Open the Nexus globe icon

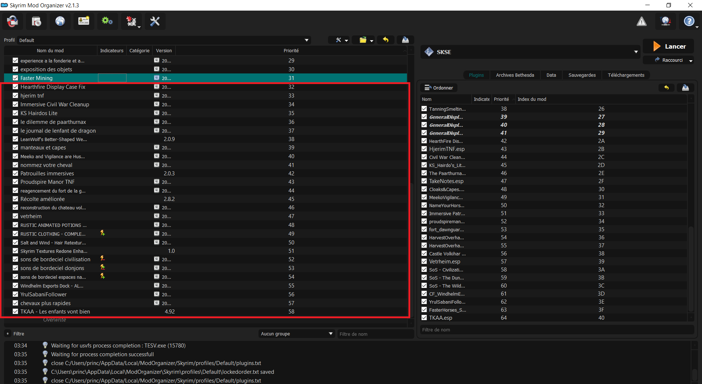[60, 22]
